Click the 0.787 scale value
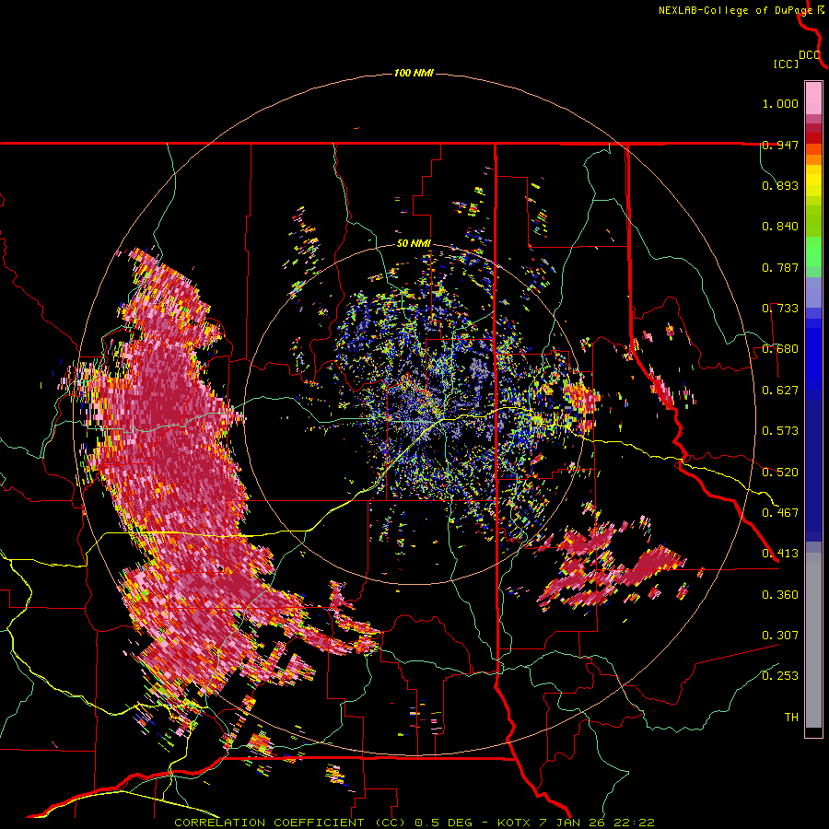Screen dimensions: 829x829 [780, 267]
